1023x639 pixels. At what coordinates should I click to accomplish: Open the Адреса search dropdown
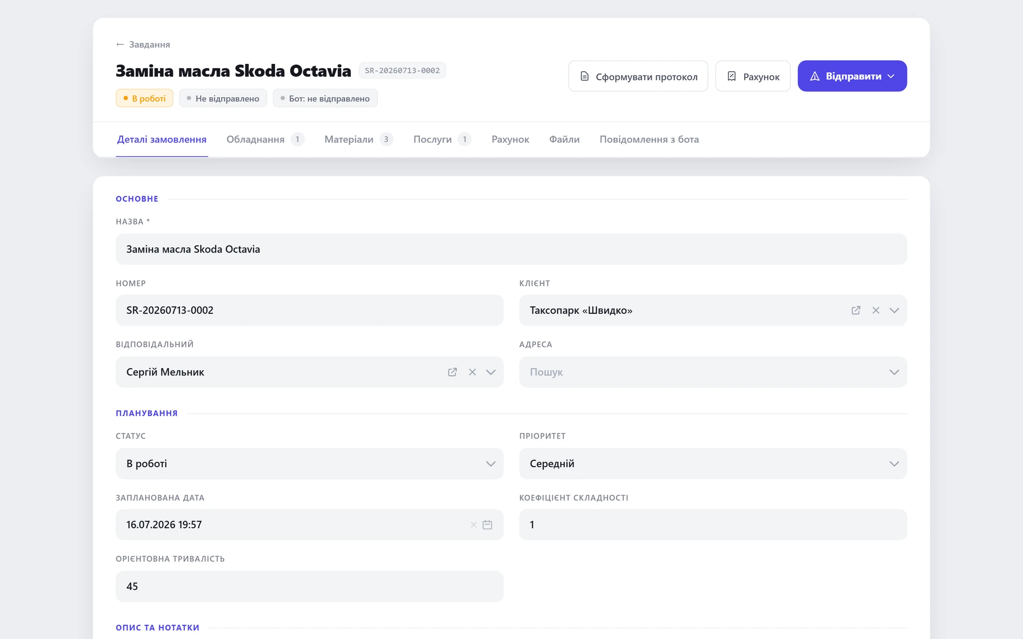click(713, 372)
